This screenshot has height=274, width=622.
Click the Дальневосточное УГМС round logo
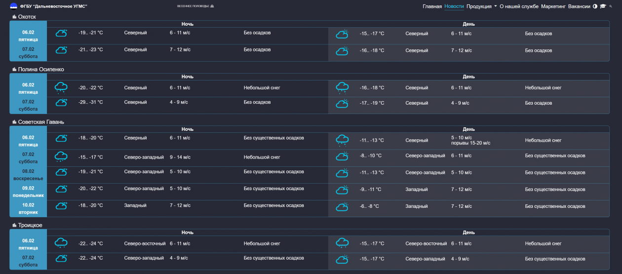(x=14, y=6)
